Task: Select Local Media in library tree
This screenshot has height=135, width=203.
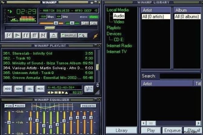Action: (118, 10)
